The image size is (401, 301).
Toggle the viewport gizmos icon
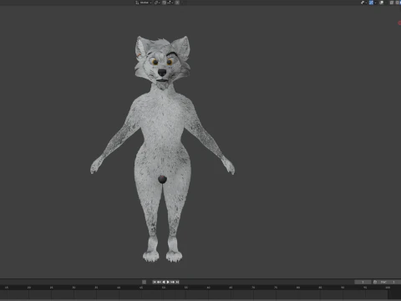(x=363, y=3)
